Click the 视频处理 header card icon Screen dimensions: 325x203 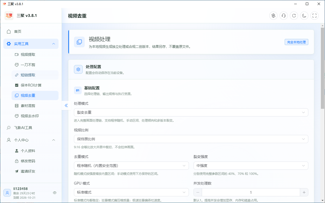coord(79,42)
